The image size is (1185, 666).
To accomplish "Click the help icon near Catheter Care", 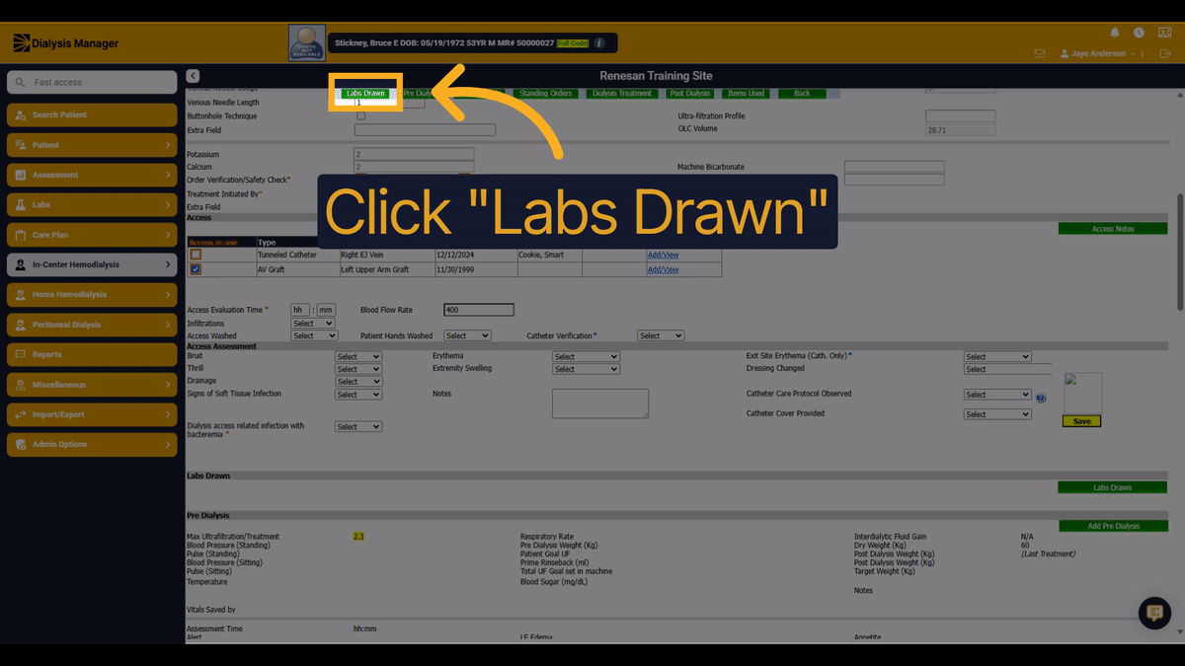I will 1041,398.
